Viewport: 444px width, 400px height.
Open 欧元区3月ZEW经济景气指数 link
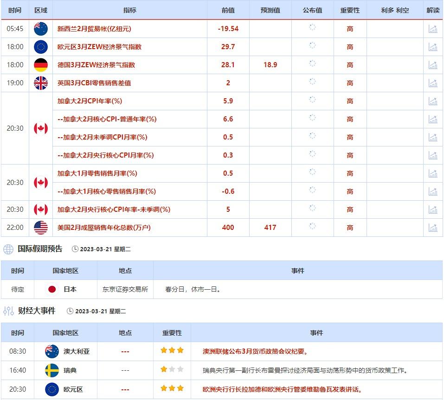point(99,47)
